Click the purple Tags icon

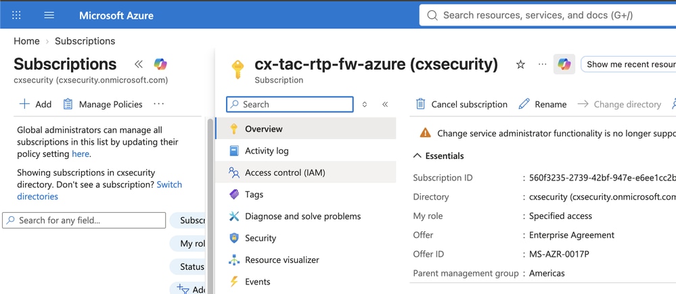233,195
